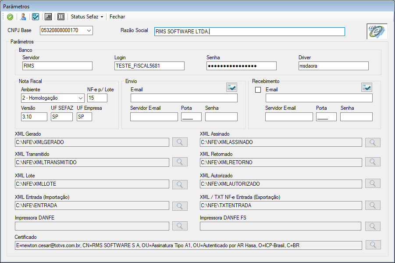Click the XML Assinado path field
Screen dimensions: 395x263
(281, 142)
